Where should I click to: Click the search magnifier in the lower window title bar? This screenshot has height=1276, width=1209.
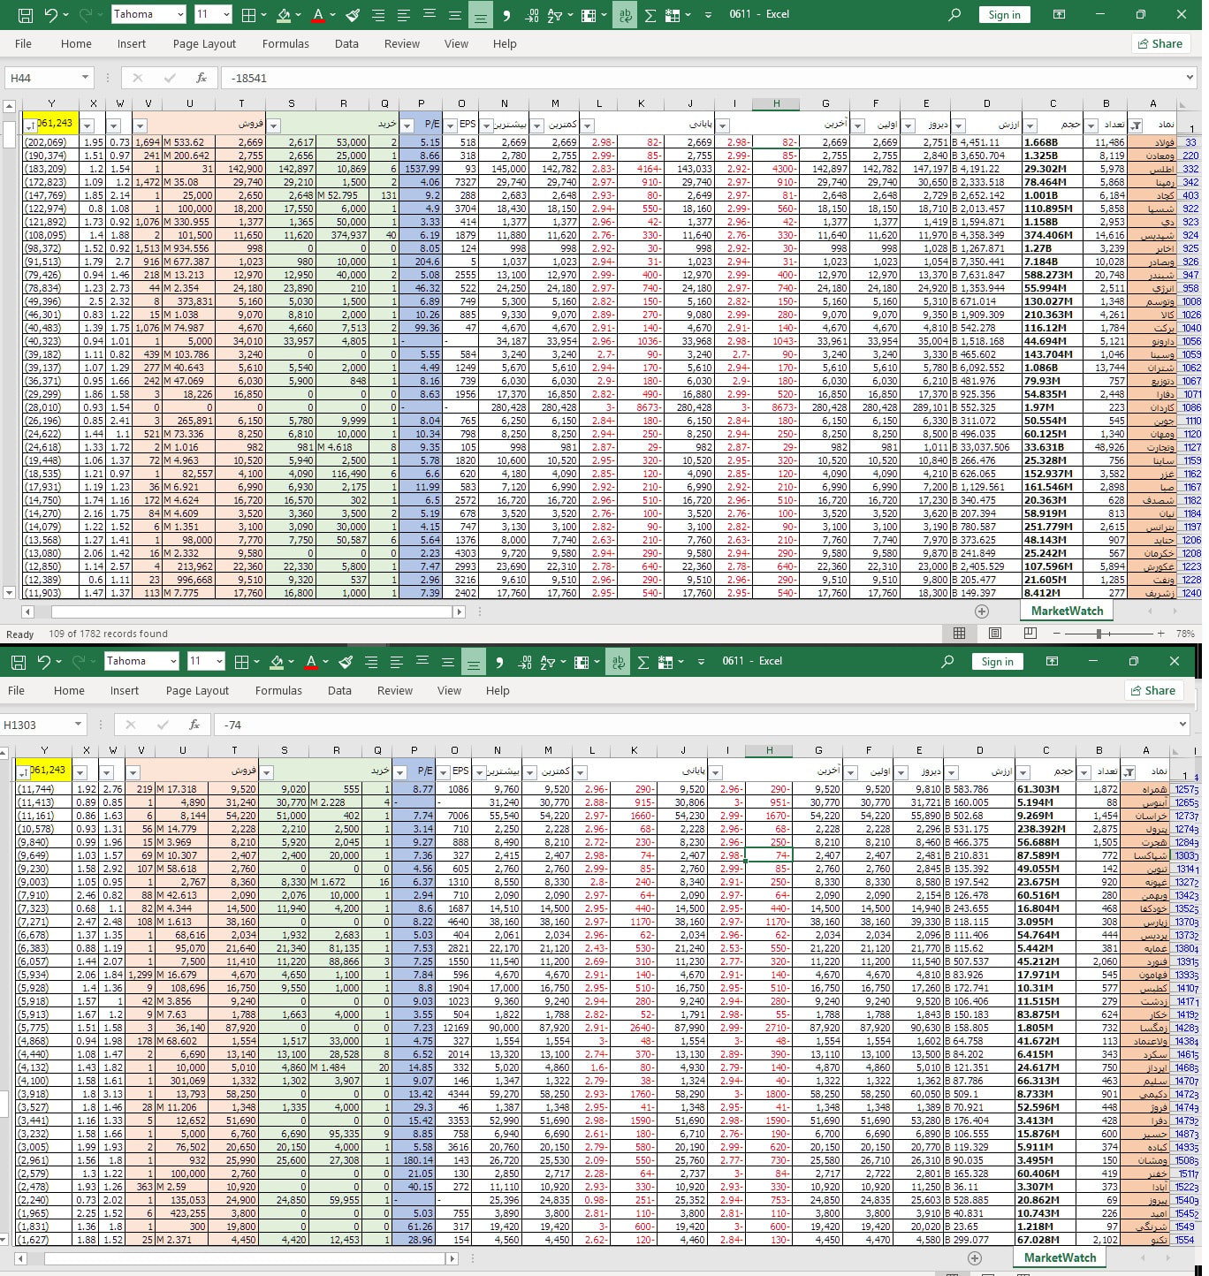coord(947,662)
